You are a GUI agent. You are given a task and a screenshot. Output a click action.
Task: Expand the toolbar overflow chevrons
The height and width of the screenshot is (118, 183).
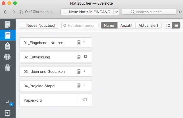coord(180,12)
